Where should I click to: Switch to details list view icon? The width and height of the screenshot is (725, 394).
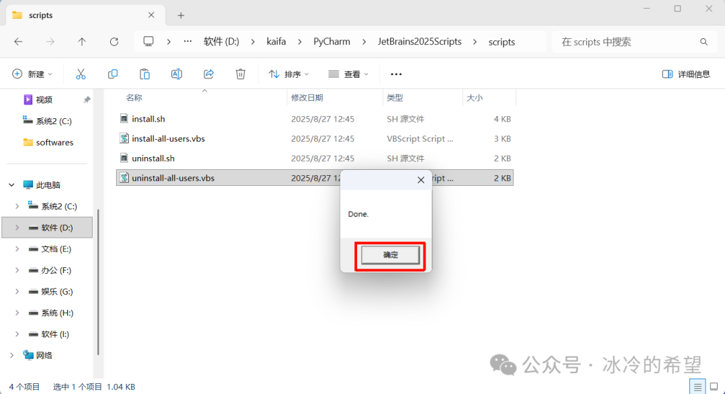point(698,387)
